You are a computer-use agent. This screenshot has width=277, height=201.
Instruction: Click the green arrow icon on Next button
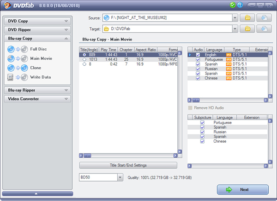229,190
